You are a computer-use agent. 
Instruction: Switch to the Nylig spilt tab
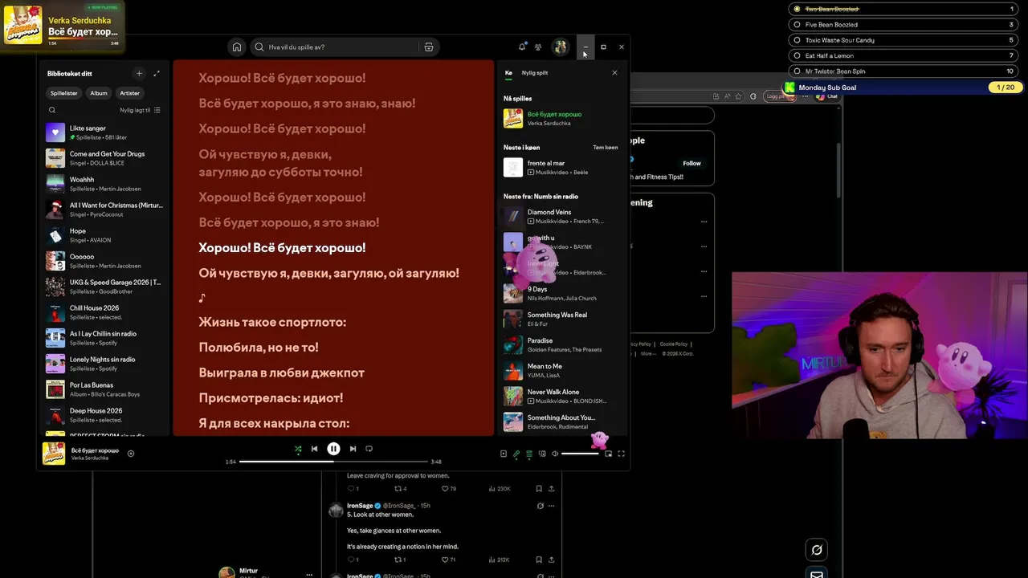click(x=535, y=73)
